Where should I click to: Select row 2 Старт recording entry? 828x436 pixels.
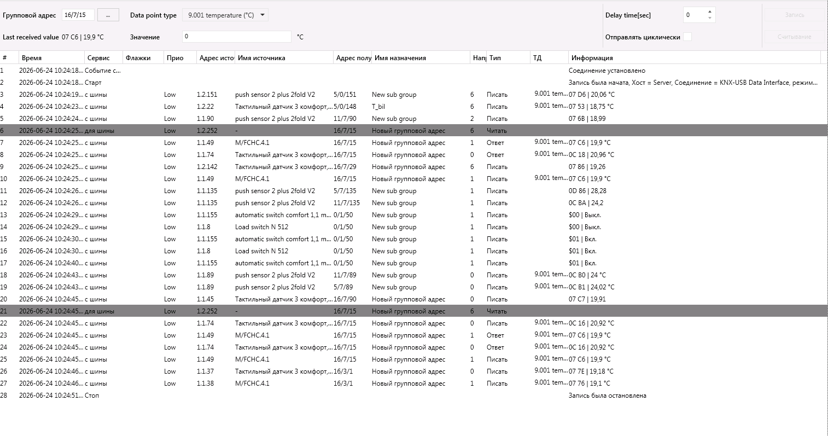coord(414,83)
